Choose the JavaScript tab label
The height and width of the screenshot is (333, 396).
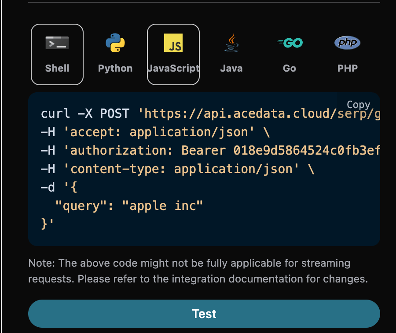[173, 69]
